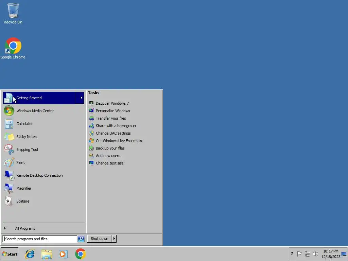Screen dimensions: 348x261
Task: Click the Change UAC settings link text
Action: point(113,133)
